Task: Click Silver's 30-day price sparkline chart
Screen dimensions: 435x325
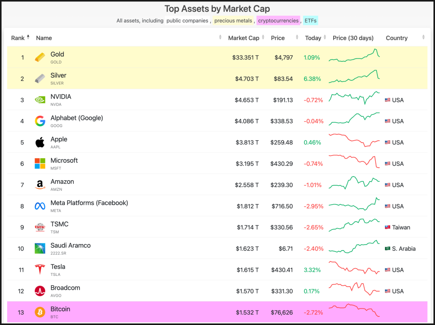Action: tap(354, 77)
